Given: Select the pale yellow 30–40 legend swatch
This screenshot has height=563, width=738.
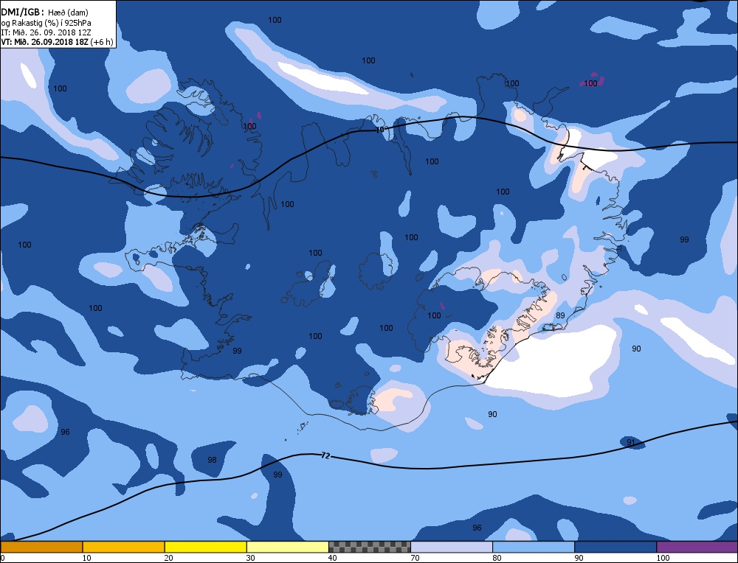Looking at the screenshot, I should (x=287, y=547).
